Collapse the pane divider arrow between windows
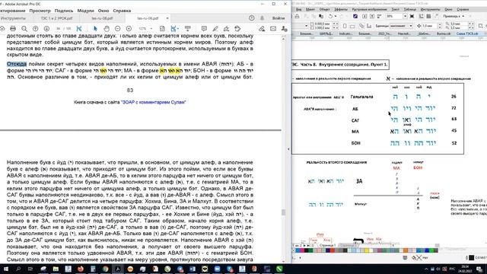This screenshot has height=274, width=487. 288,149
